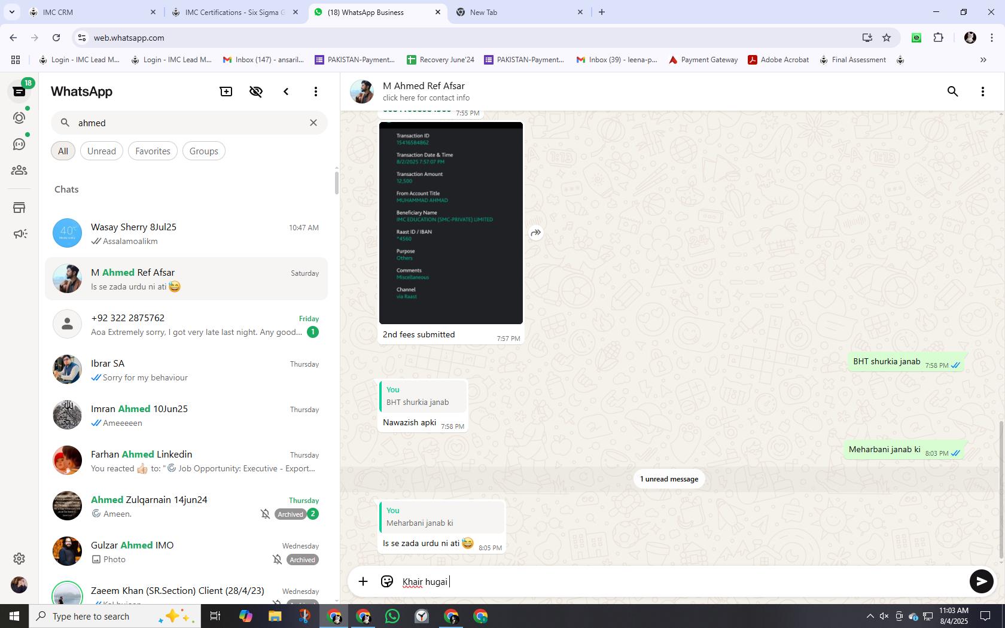Open the Gulzar Ahmed IMO chat

coord(186,551)
